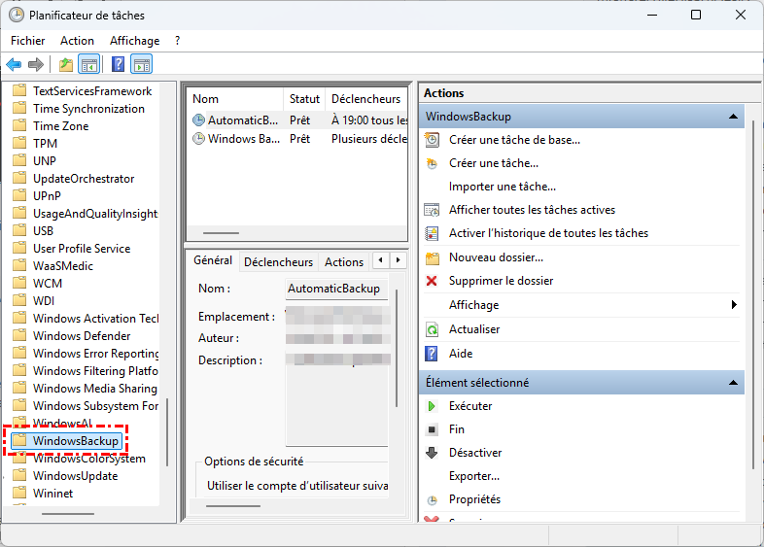The image size is (764, 547).
Task: Sort by the Nom column header
Action: click(235, 99)
